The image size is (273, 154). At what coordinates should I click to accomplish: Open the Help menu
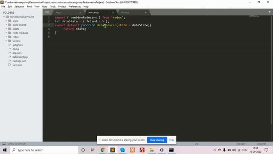(86, 7)
